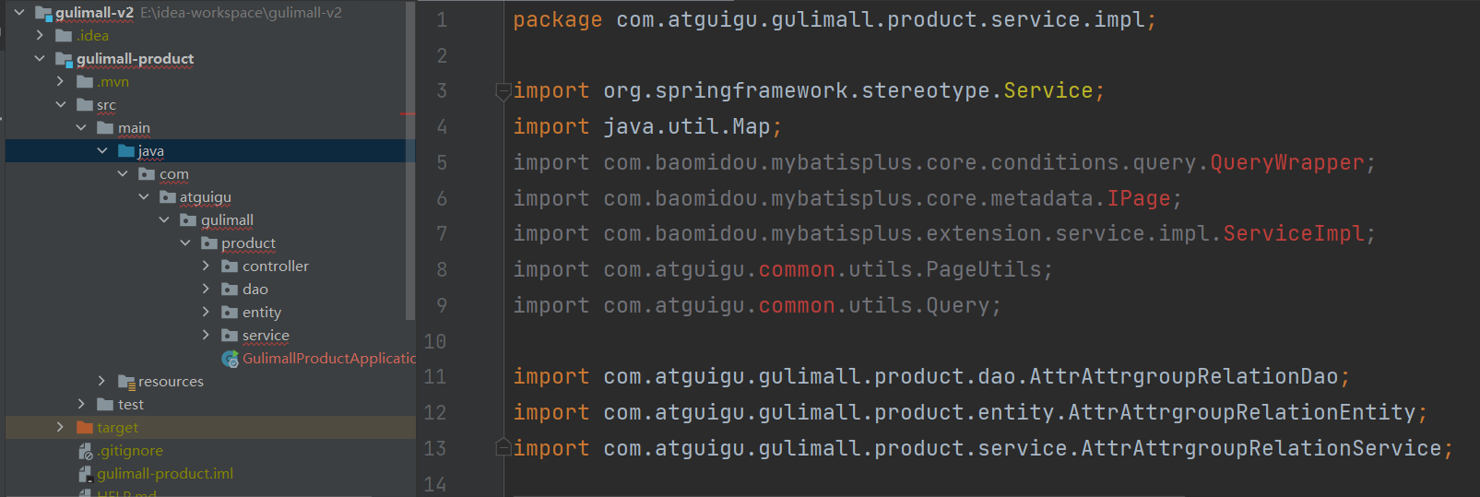Expand the .mvn folder
The height and width of the screenshot is (497, 1480).
60,81
